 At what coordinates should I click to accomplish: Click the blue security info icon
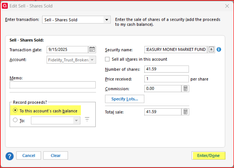(219, 49)
